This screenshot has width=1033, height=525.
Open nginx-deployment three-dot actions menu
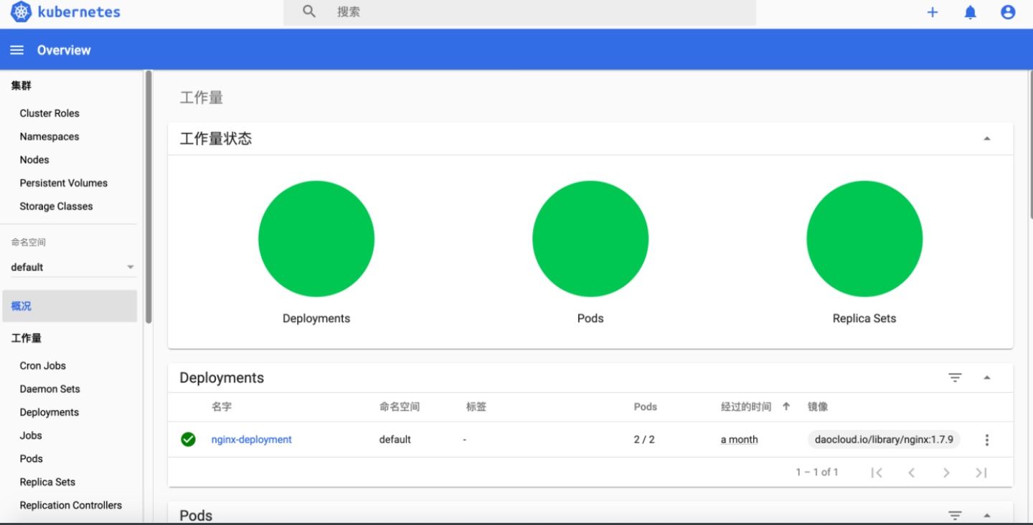[x=987, y=440]
